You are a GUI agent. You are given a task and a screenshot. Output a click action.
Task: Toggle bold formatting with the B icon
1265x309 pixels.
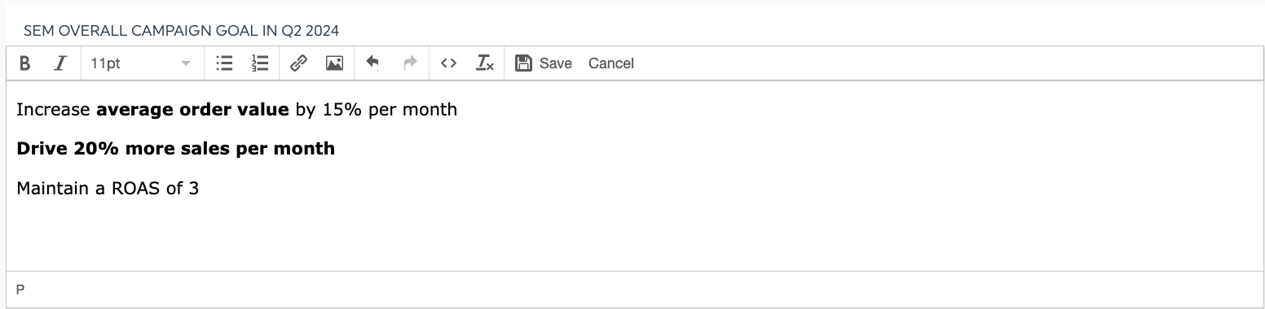coord(25,63)
